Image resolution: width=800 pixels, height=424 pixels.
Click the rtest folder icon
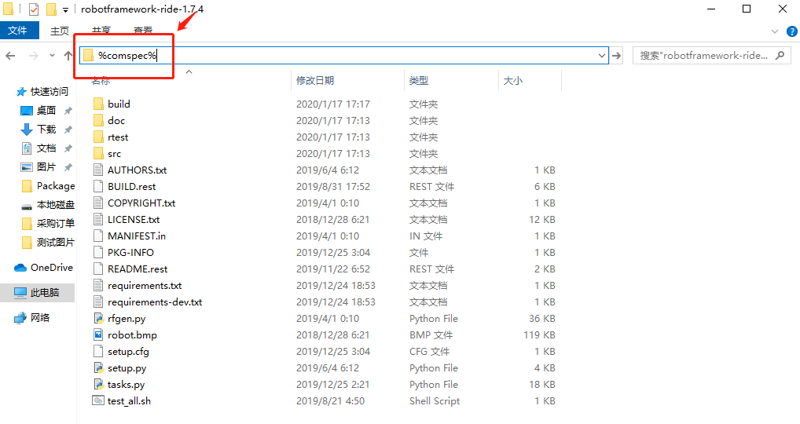(98, 137)
